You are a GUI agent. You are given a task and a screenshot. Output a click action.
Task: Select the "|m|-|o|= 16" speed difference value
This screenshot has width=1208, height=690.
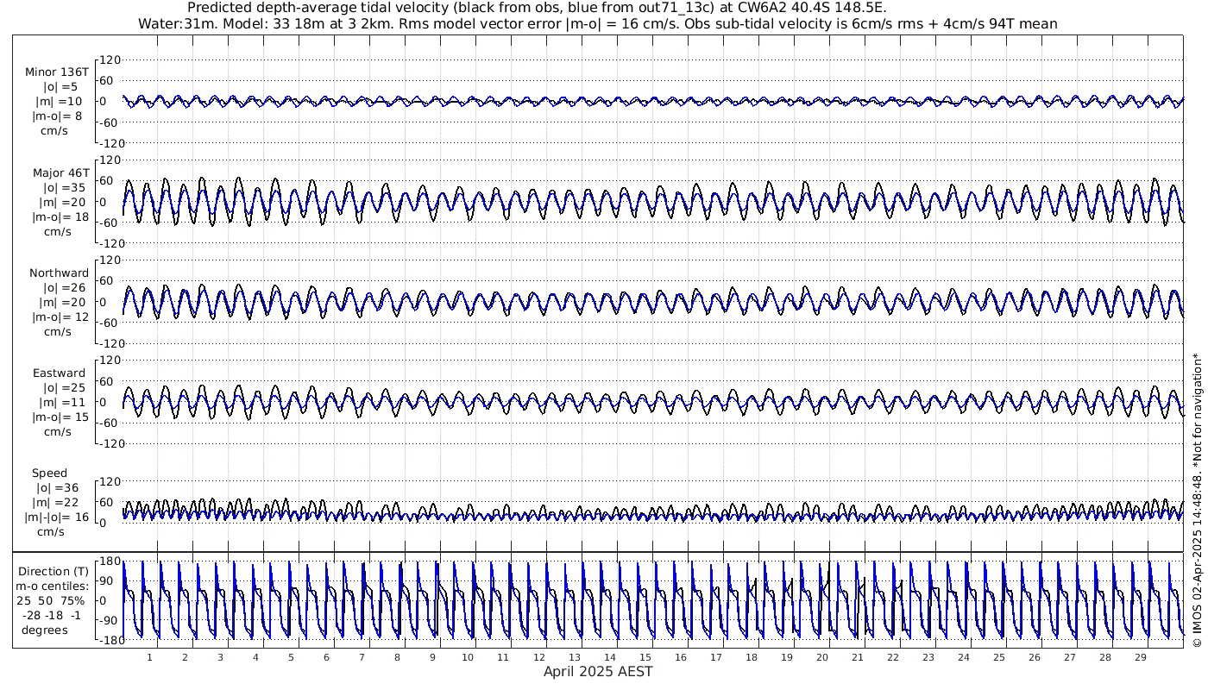point(58,517)
